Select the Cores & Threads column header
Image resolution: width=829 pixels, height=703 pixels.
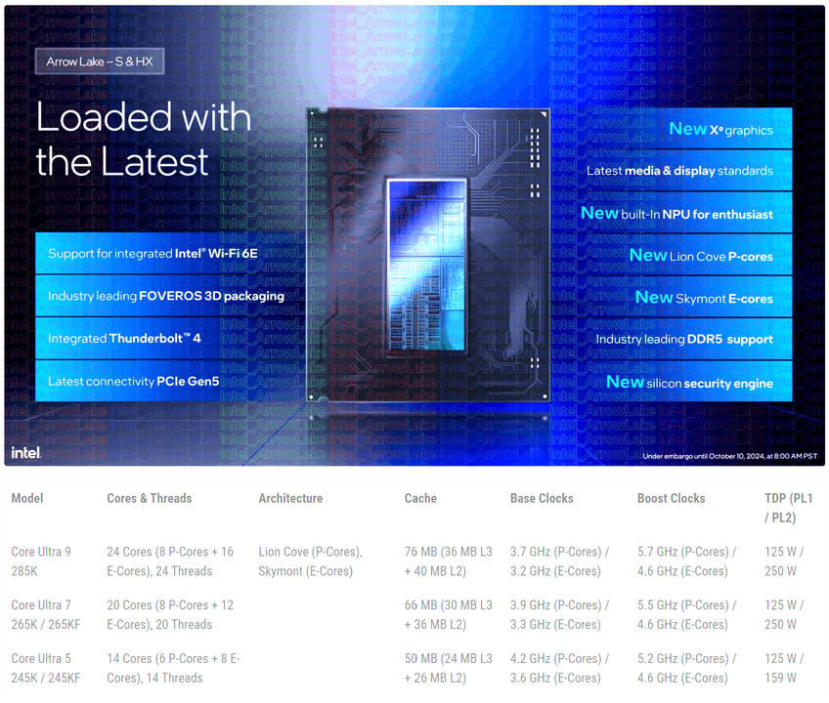pyautogui.click(x=149, y=498)
